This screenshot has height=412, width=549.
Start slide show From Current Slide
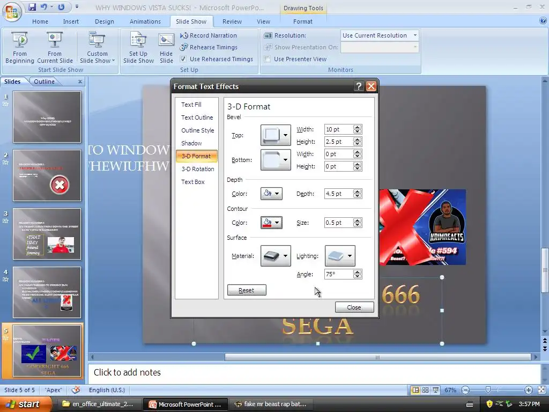click(55, 48)
